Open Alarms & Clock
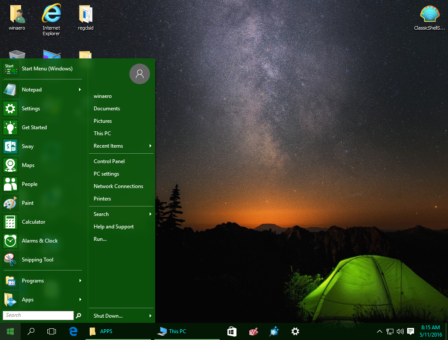 (39, 240)
